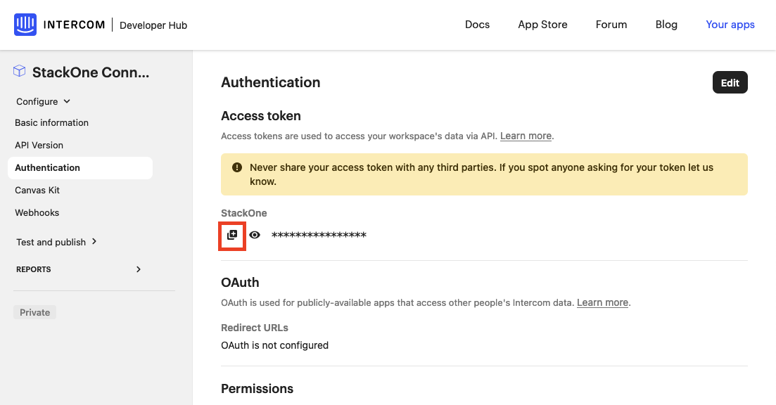Open Your apps link
Viewport: 776px width, 405px height.
point(730,25)
